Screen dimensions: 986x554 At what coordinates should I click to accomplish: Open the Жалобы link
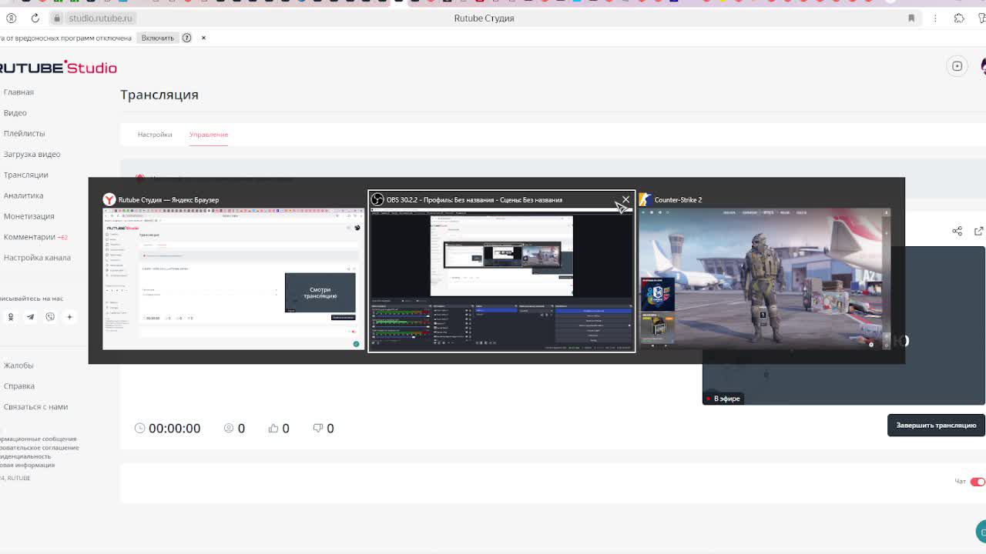point(18,365)
